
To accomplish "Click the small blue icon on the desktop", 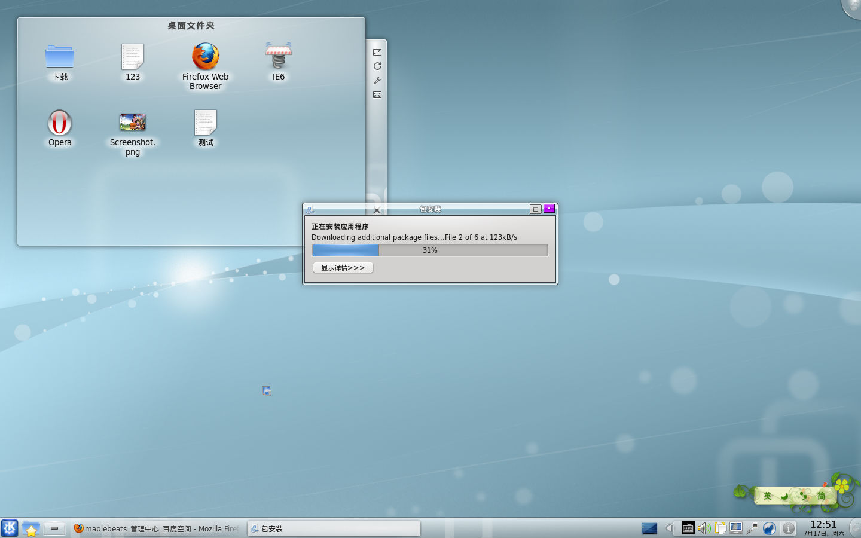I will pos(267,391).
